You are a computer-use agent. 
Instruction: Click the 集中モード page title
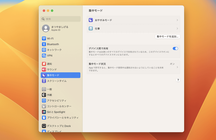point(96,10)
